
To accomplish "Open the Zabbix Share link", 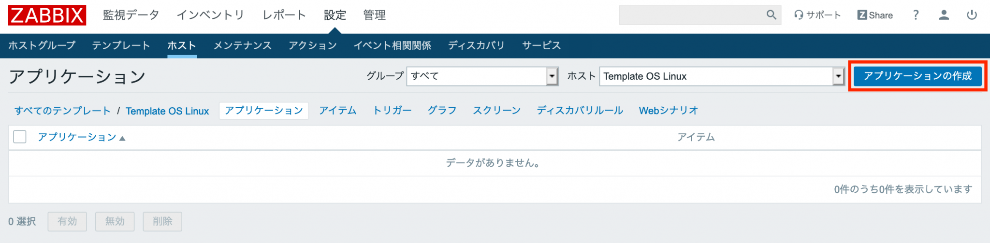I will (875, 15).
